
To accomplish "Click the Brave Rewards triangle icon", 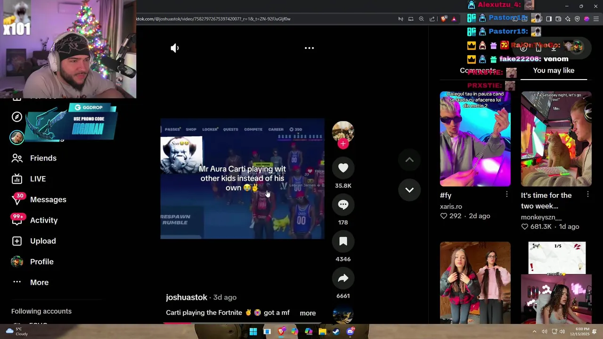I will [x=454, y=19].
